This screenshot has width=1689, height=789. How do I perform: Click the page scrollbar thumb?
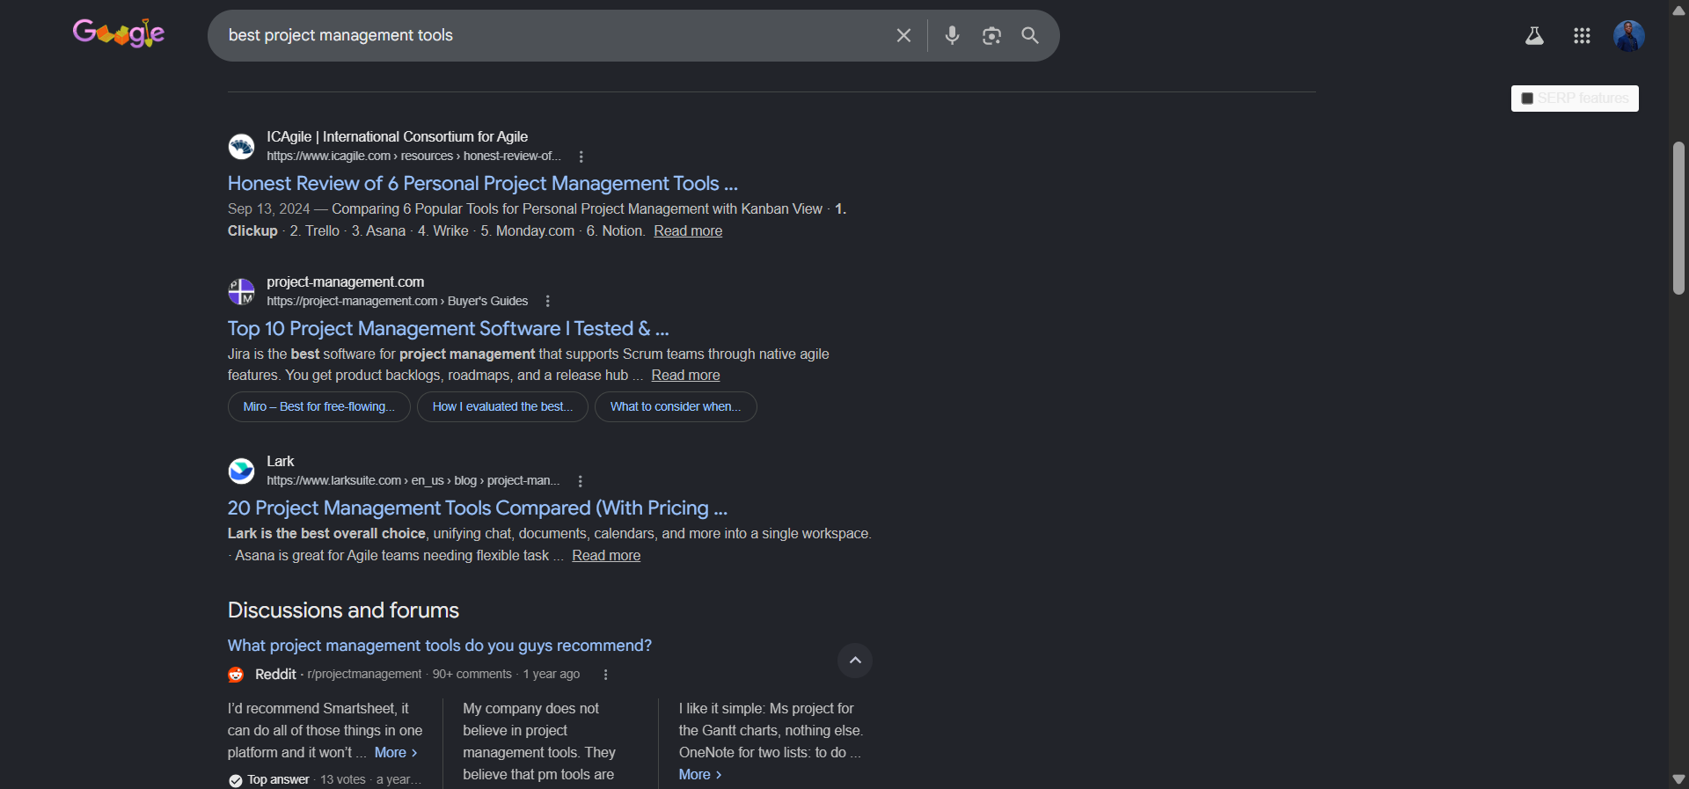click(x=1678, y=217)
